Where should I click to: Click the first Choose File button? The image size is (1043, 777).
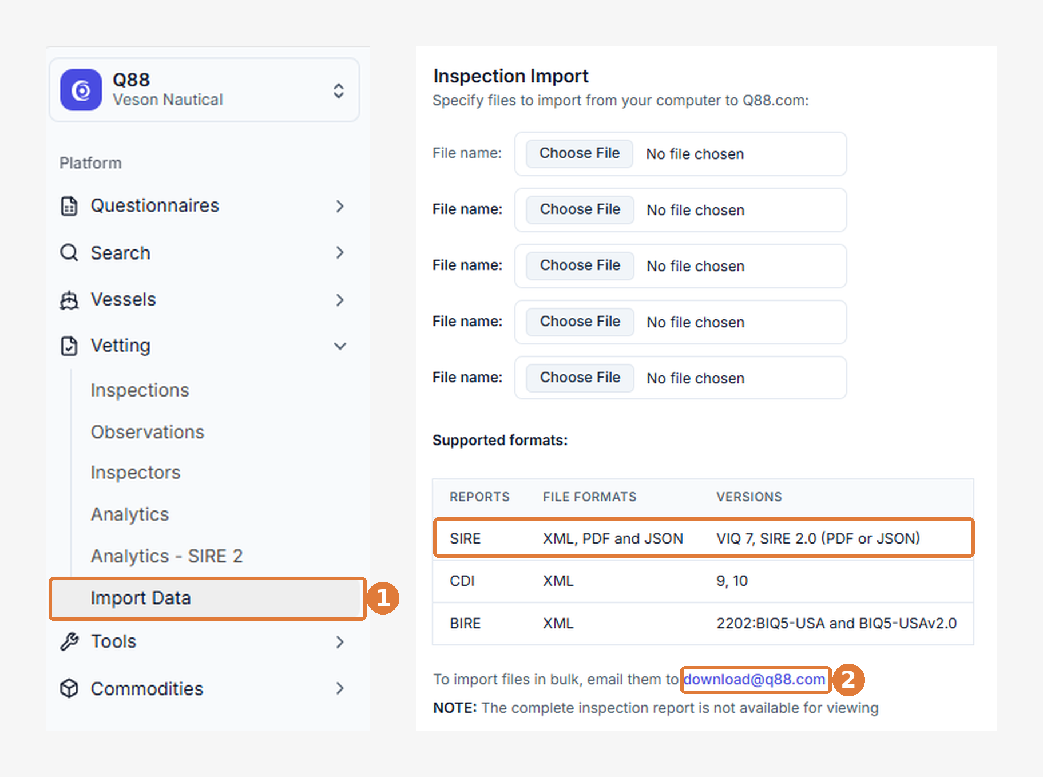(580, 153)
